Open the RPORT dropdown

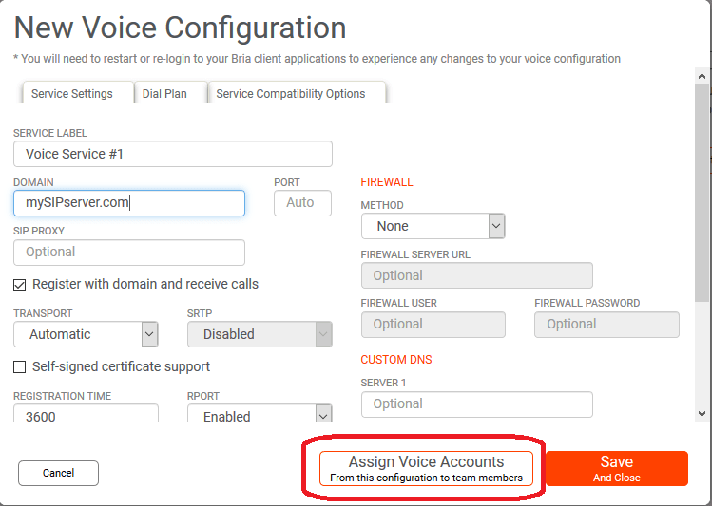click(260, 416)
